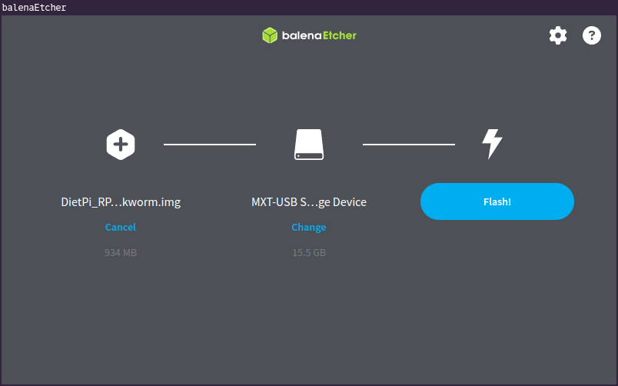Change the selected target drive
The width and height of the screenshot is (618, 386).
(309, 227)
